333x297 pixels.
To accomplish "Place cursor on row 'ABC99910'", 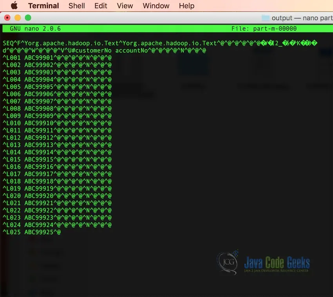I will click(x=57, y=123).
